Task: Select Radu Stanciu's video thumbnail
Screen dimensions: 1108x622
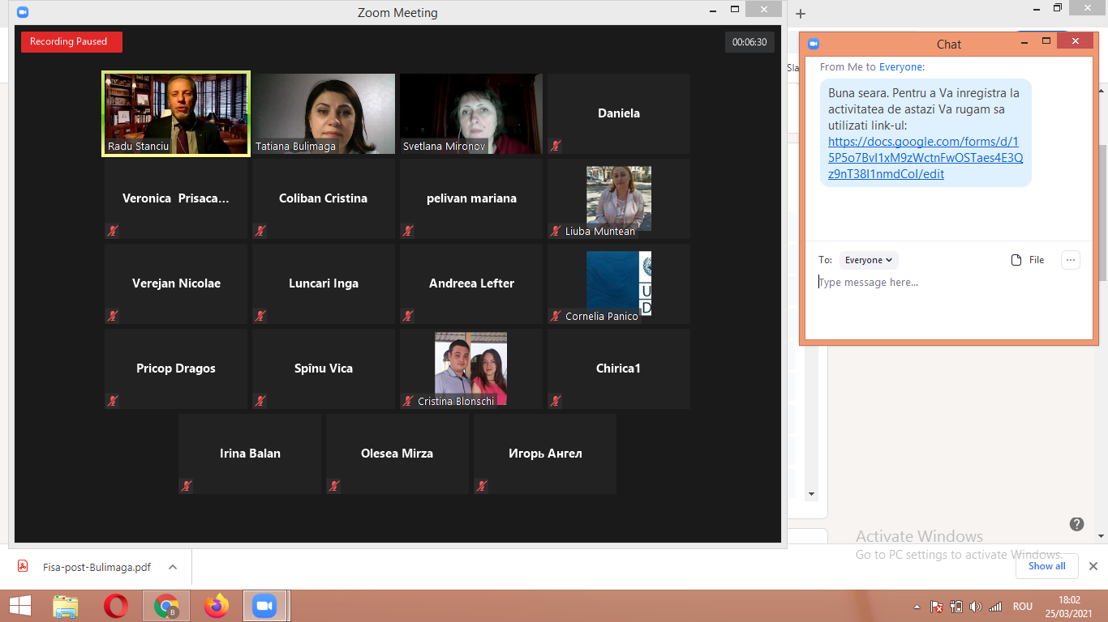Action: pos(176,113)
